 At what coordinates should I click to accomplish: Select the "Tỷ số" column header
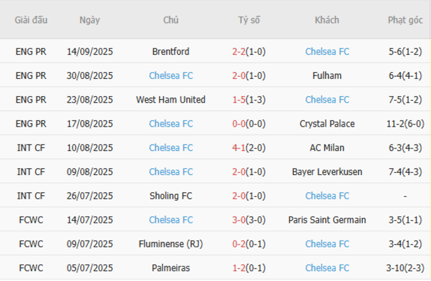coord(249,20)
